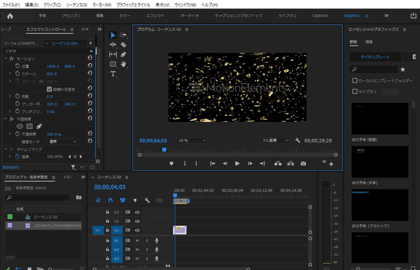Toggle V1 track output eye

click(137, 230)
